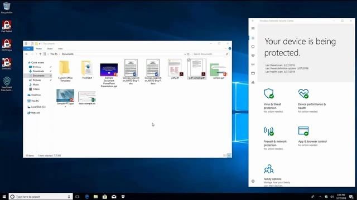Screen dimensions: 357x200
Task: Select the pdf.pdf file
Action: pyautogui.click(x=175, y=69)
